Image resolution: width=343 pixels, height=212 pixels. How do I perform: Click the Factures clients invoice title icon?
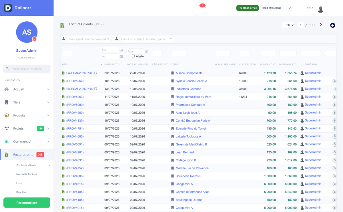click(62, 26)
